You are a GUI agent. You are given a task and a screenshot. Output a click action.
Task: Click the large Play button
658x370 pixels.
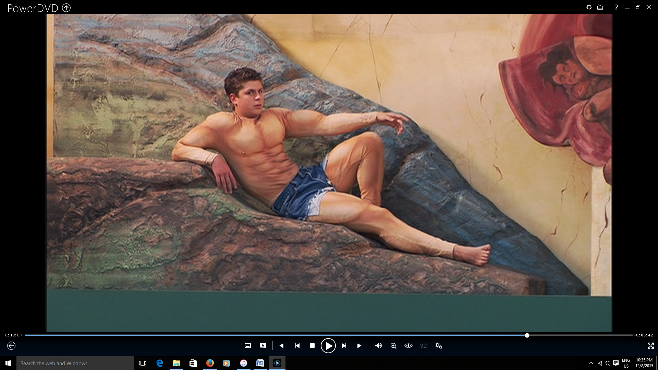tap(328, 346)
